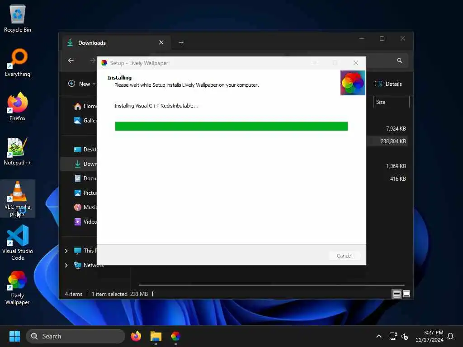Open Pictures in Explorer navigation pane
This screenshot has width=463, height=347.
click(85, 193)
